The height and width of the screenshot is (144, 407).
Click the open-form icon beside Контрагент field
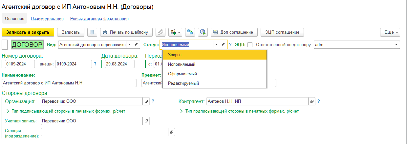click(x=312, y=101)
